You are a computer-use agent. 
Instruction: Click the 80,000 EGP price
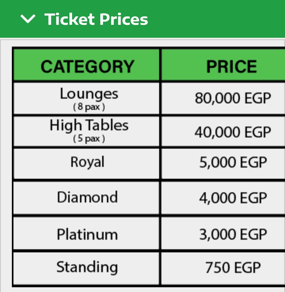233,98
